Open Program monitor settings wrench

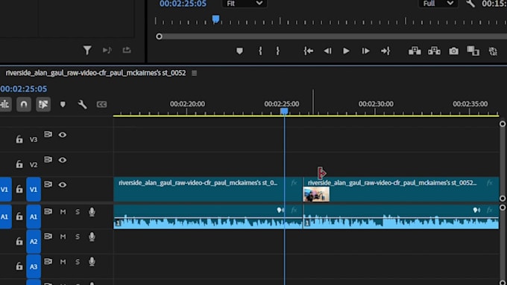point(470,4)
